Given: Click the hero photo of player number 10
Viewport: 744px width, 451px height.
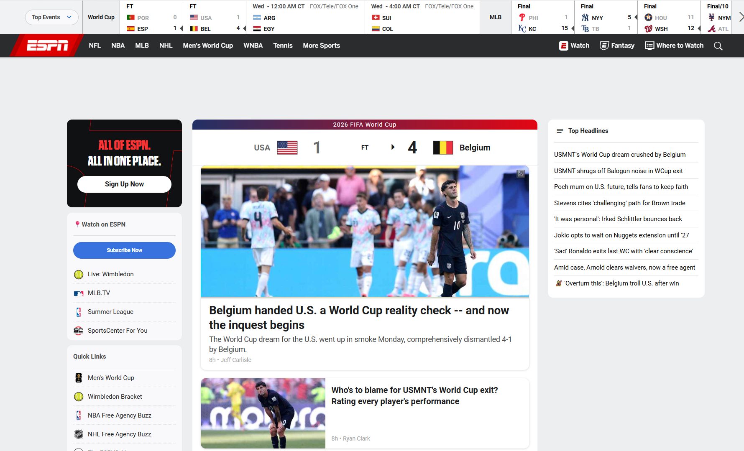Looking at the screenshot, I should click(365, 231).
